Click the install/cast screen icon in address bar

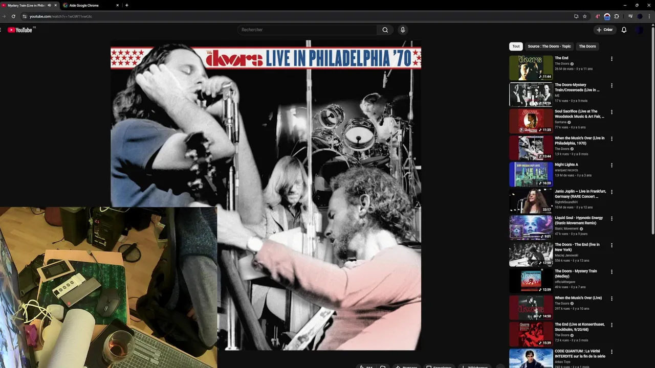point(576,16)
